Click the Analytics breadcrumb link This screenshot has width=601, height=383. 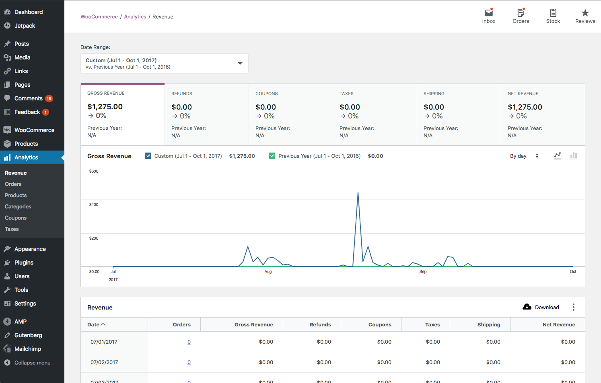pyautogui.click(x=135, y=16)
